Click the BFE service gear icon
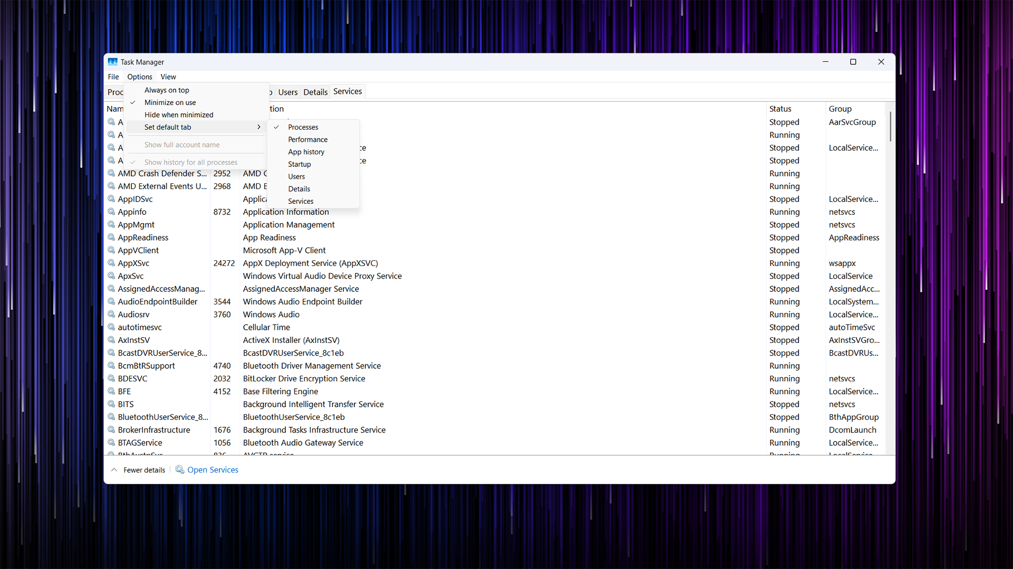Viewport: 1013px width, 569px height. (111, 391)
